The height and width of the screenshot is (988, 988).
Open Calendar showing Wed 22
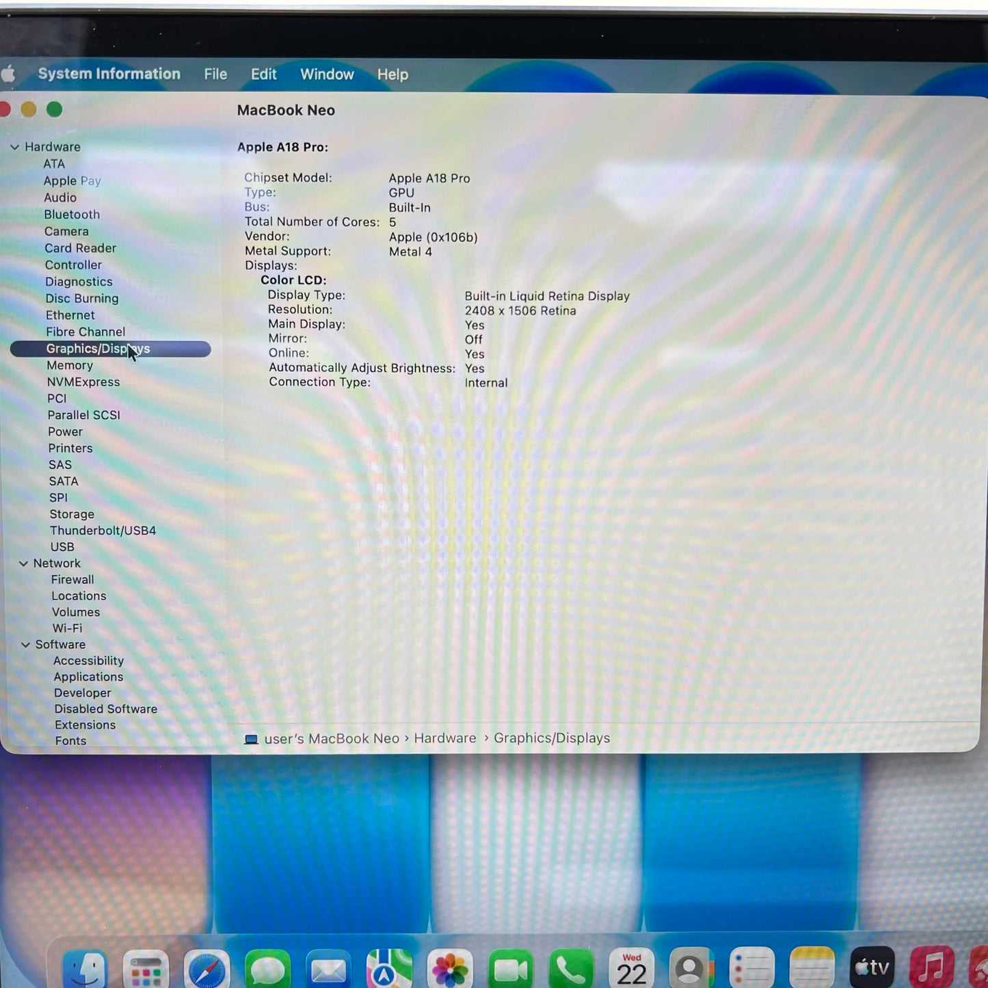[632, 969]
